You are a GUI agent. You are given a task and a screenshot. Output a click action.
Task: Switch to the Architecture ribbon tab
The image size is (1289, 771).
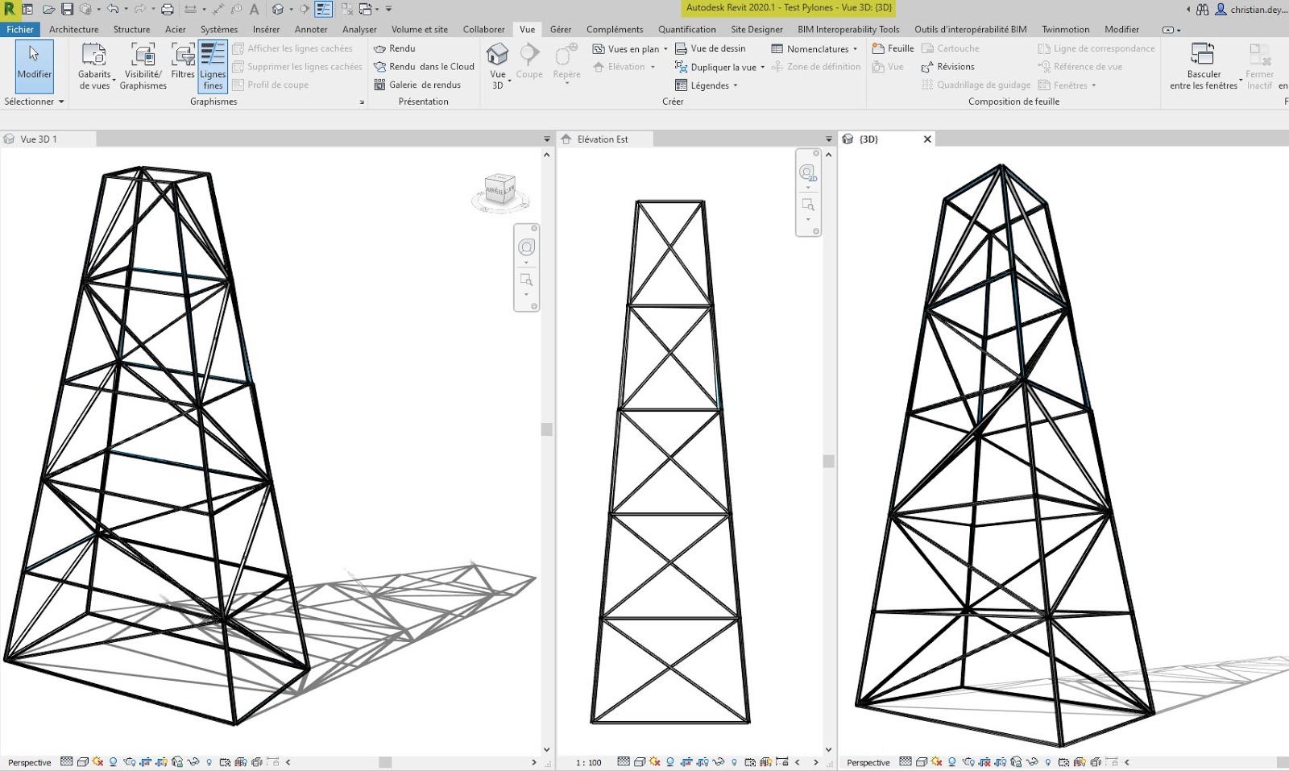point(73,28)
